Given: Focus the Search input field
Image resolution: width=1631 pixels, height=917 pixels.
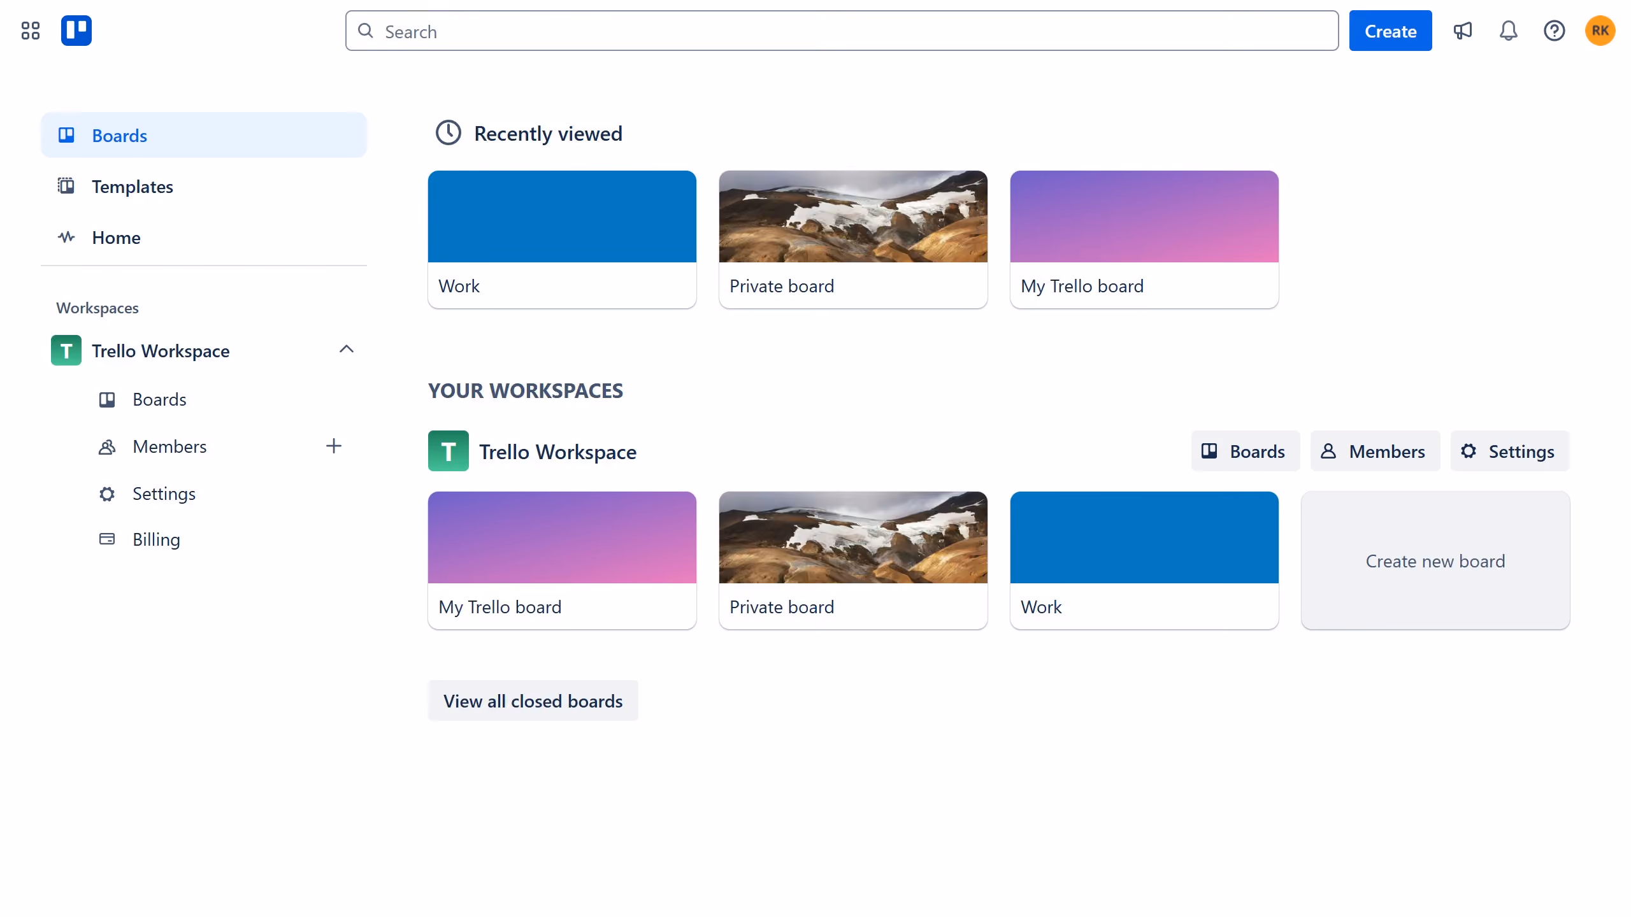Looking at the screenshot, I should 842,31.
